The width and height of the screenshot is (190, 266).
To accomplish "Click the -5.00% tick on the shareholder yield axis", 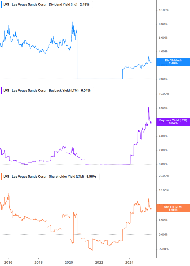I will point(164,249).
